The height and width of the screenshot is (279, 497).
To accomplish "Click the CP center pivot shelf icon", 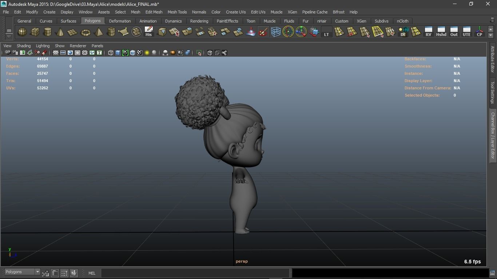I will pos(480,32).
